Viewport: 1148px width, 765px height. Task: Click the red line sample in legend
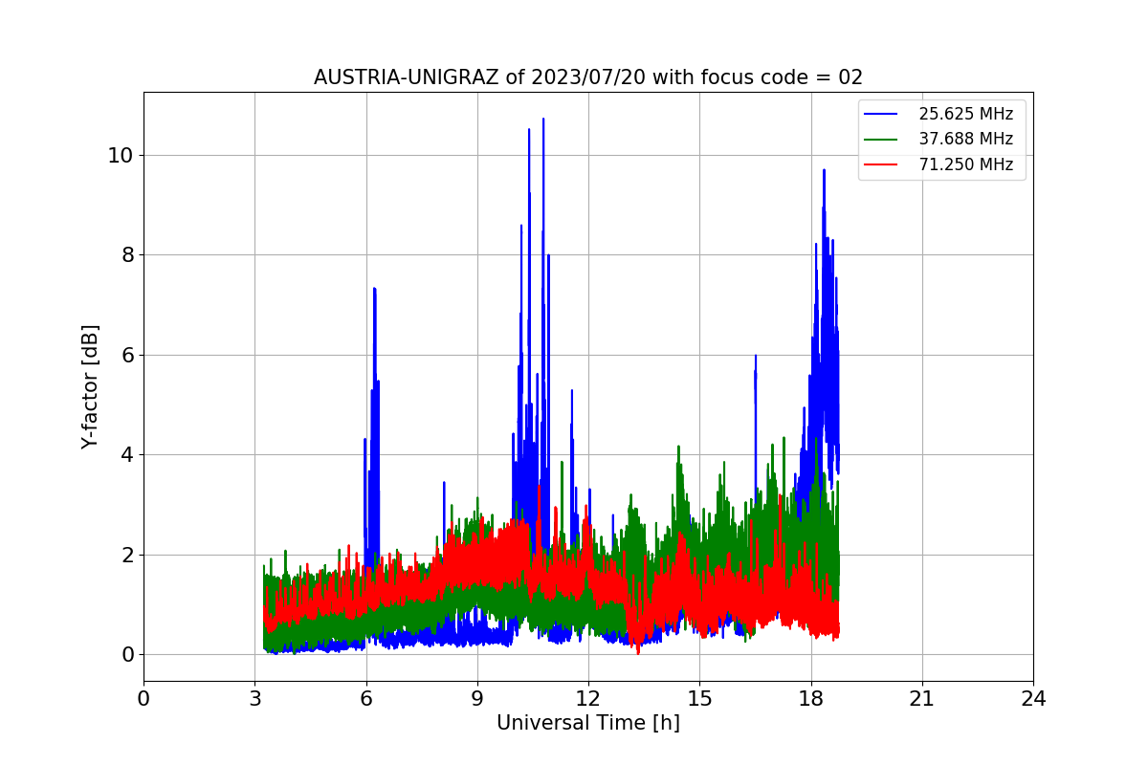click(881, 164)
